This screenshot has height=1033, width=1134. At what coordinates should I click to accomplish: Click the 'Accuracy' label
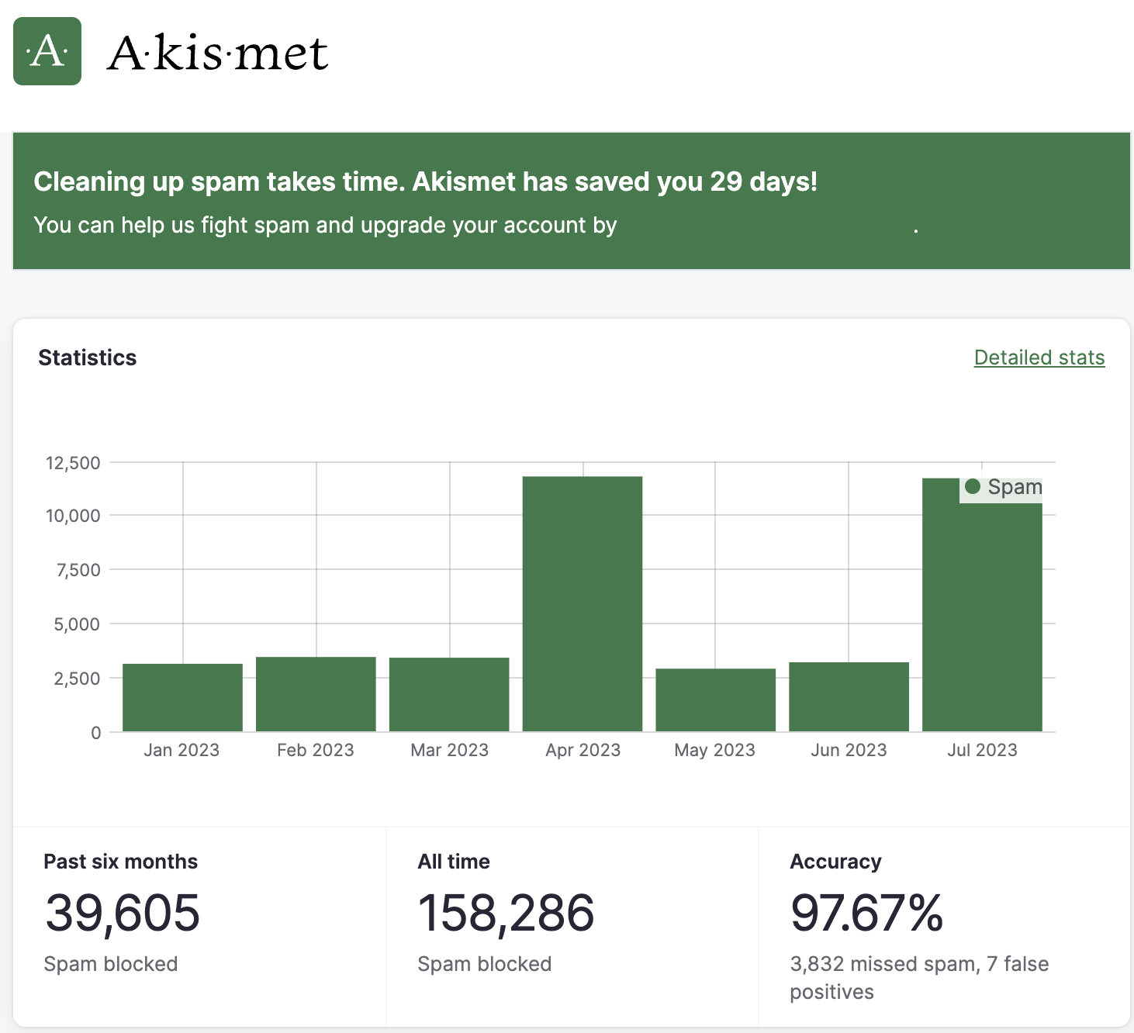click(x=835, y=862)
